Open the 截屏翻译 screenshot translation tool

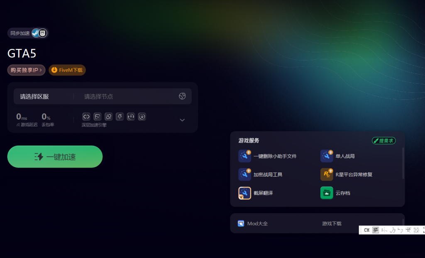(x=256, y=193)
